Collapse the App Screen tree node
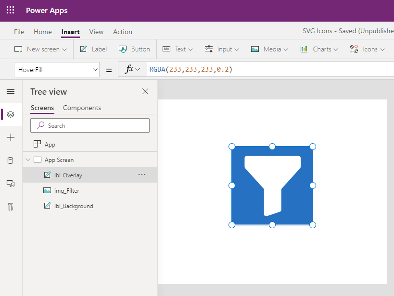Image resolution: width=394 pixels, height=296 pixels. (28, 160)
